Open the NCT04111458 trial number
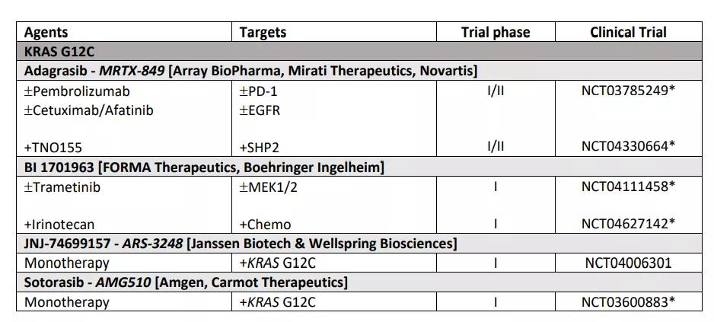 point(628,187)
